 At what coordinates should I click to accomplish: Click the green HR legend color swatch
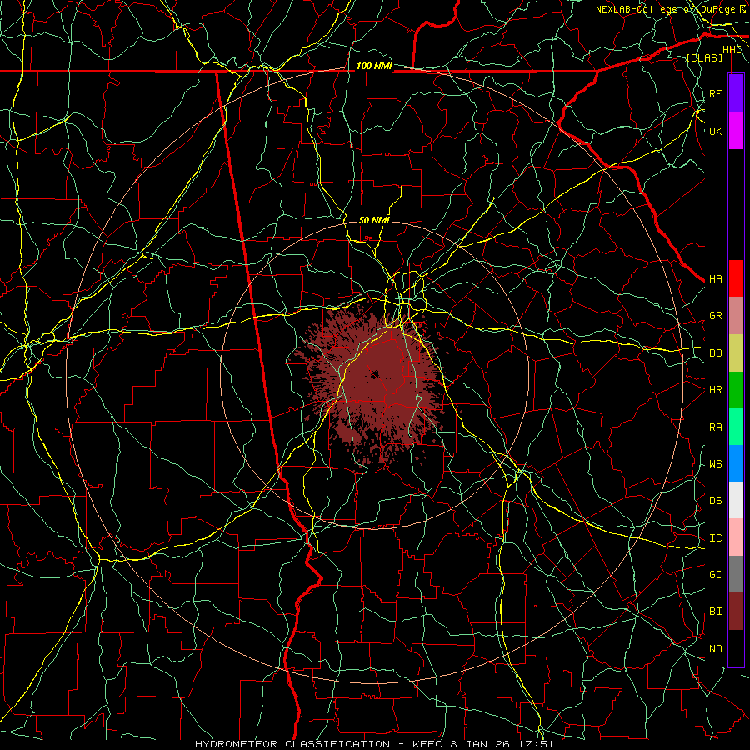(736, 390)
